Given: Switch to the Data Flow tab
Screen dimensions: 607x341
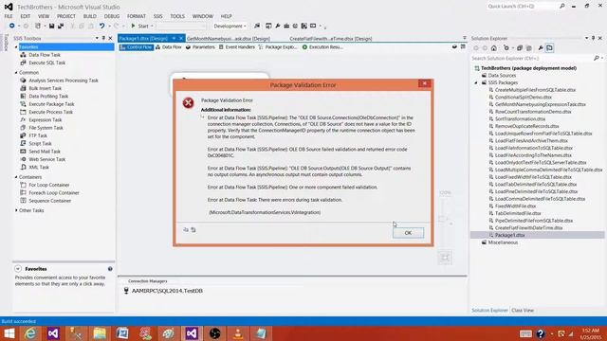Looking at the screenshot, I should pyautogui.click(x=169, y=47).
